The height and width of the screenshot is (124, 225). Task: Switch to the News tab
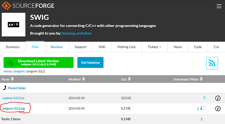click(x=178, y=47)
